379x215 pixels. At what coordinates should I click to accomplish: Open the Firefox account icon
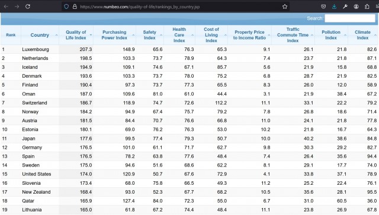point(356,7)
